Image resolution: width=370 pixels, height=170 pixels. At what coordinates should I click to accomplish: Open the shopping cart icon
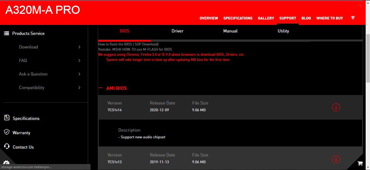tap(360, 163)
